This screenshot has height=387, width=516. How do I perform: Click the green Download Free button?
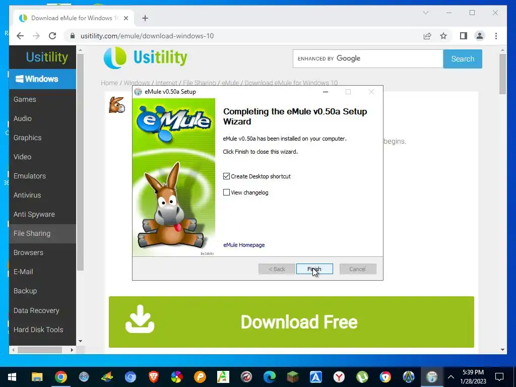291,322
